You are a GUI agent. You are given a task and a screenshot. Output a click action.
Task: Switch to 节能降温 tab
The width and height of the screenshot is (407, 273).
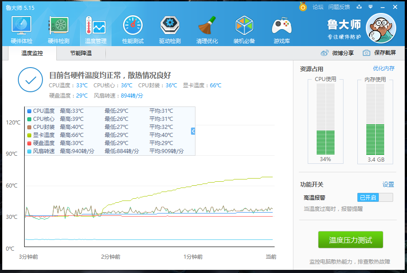(81, 53)
